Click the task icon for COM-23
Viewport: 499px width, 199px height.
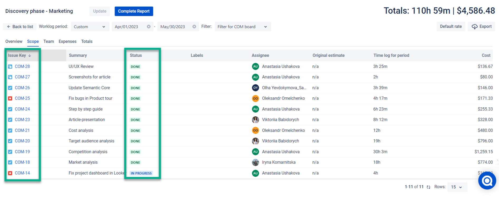[x=10, y=120]
